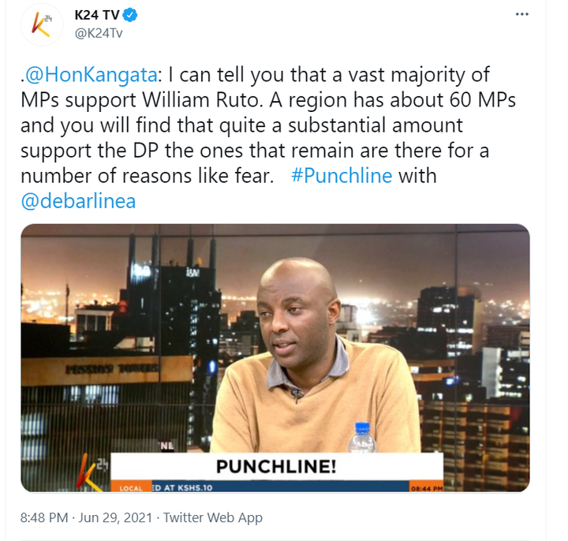The height and width of the screenshot is (541, 568).
Task: Click the orange LOCAL ticker tag
Action: tap(131, 488)
